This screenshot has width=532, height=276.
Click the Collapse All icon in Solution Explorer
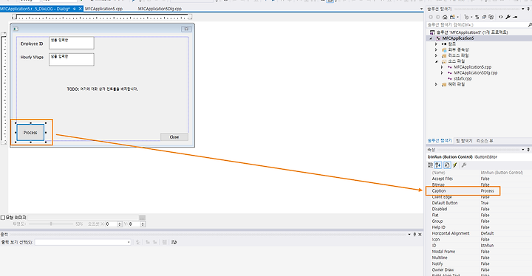[484, 17]
